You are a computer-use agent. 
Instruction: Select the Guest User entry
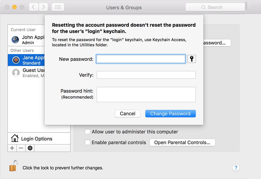tap(26, 73)
